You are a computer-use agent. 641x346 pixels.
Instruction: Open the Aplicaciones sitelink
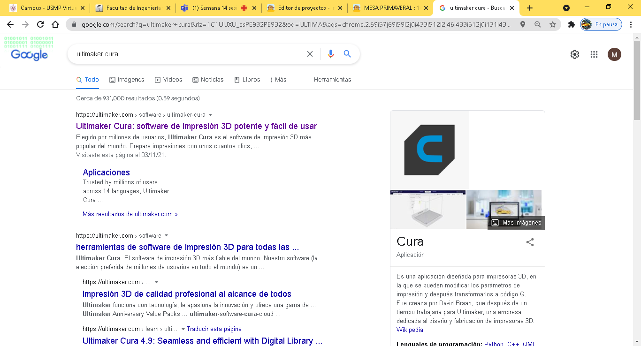coord(107,173)
